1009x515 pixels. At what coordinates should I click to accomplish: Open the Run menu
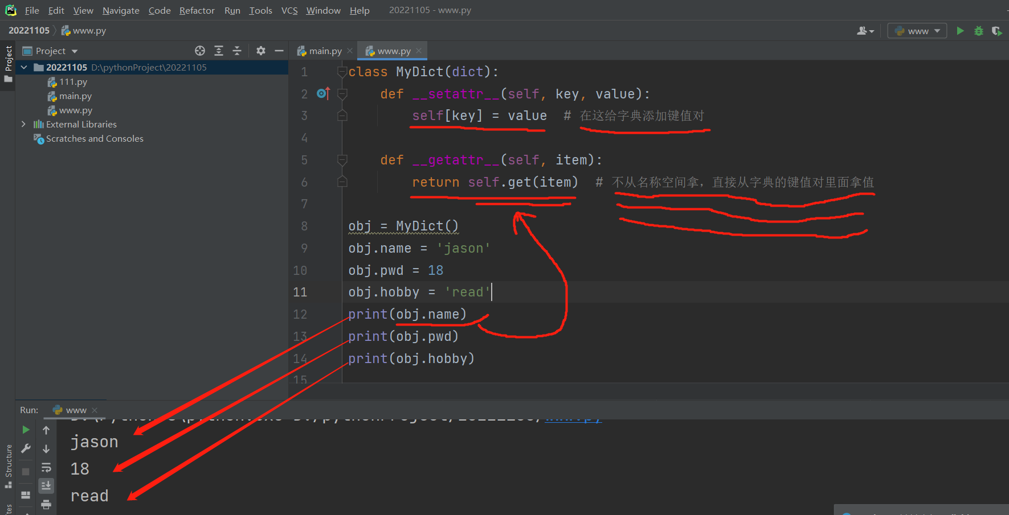pos(232,10)
